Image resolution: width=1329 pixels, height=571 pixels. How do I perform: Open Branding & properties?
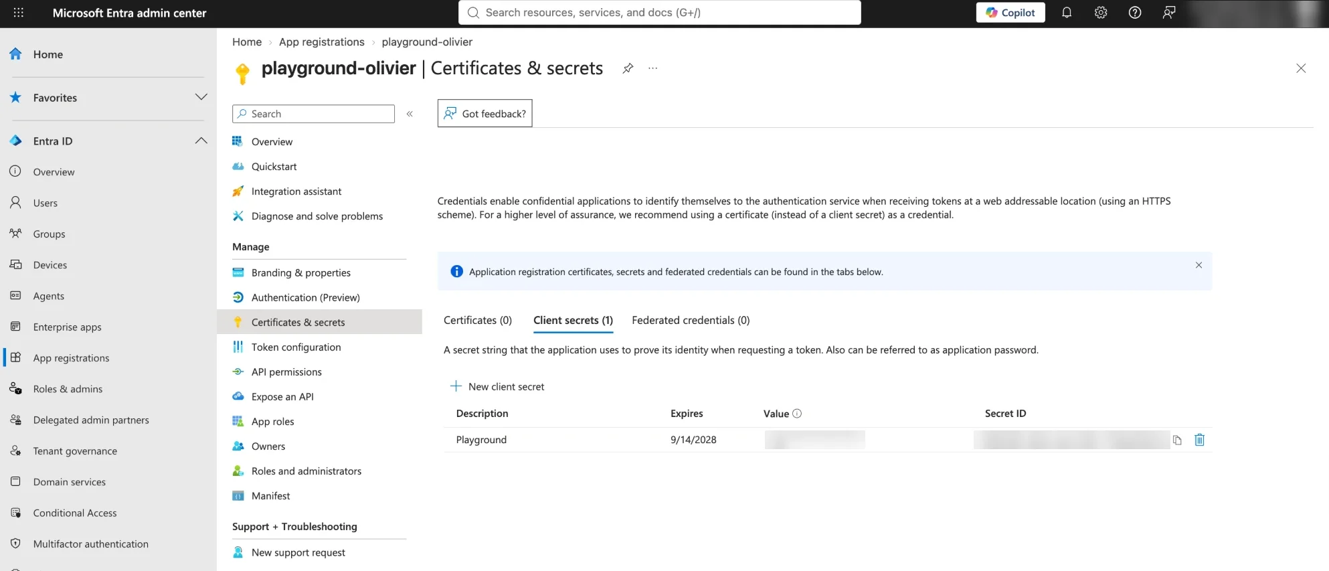300,272
